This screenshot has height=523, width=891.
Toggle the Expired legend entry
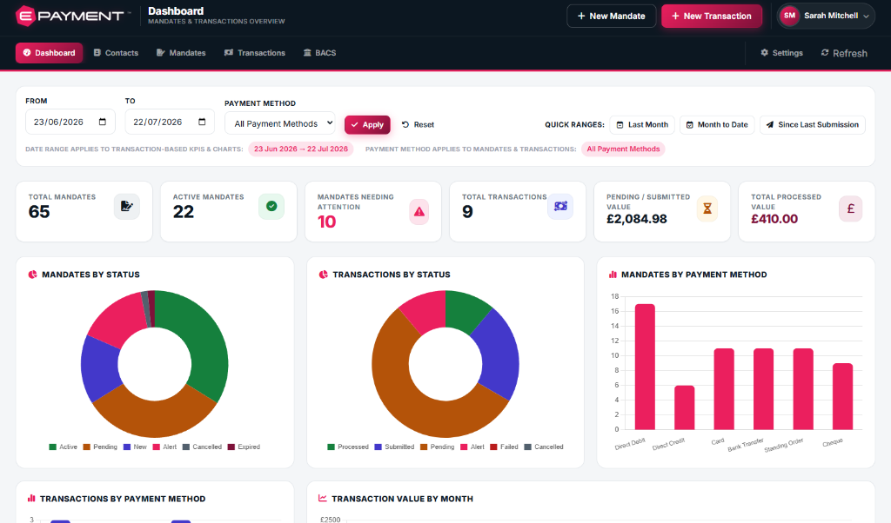point(244,447)
